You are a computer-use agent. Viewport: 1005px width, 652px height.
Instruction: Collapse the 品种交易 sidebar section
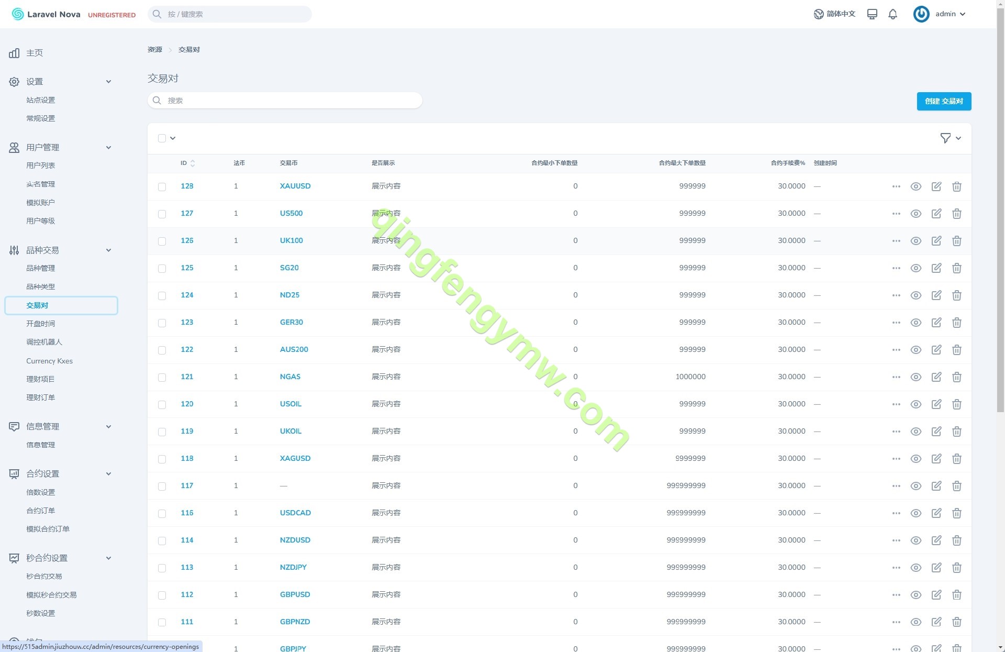(x=108, y=250)
